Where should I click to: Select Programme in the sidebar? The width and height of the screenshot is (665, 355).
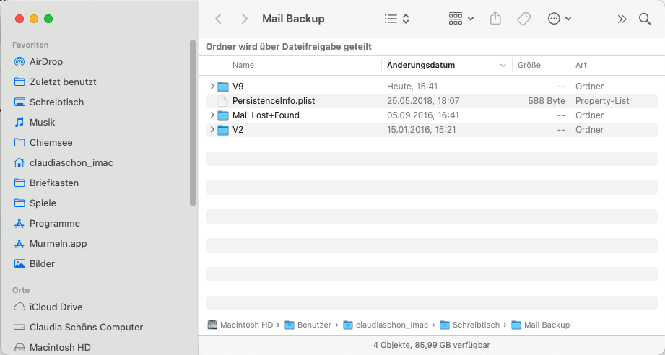[x=54, y=224]
